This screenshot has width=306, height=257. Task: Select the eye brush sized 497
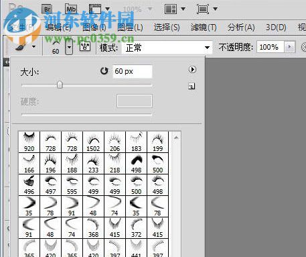coord(50,185)
